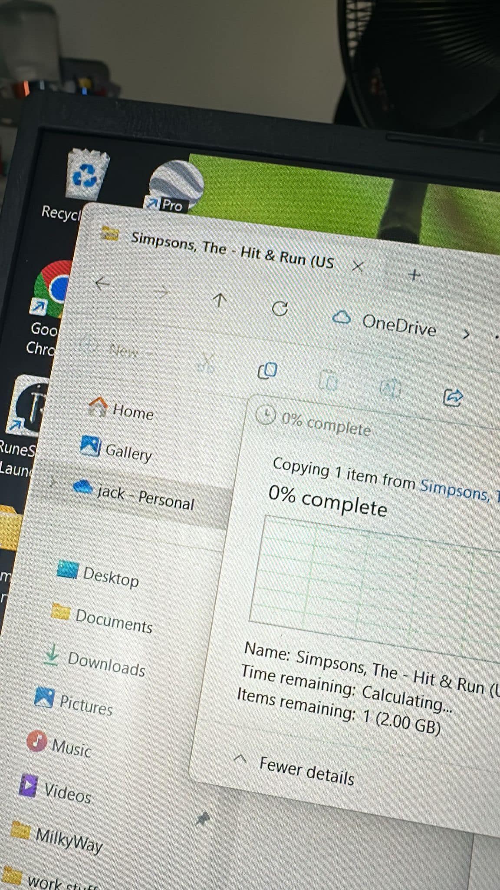Click the Copy toolbar icon

click(x=267, y=371)
